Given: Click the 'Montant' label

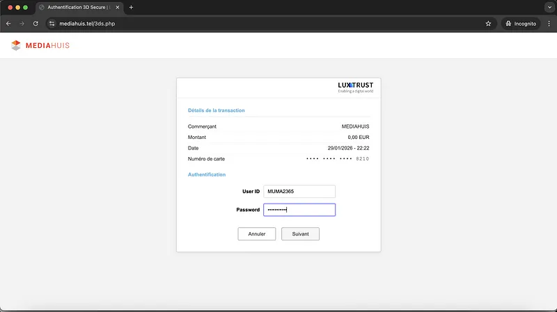Looking at the screenshot, I should 197,137.
